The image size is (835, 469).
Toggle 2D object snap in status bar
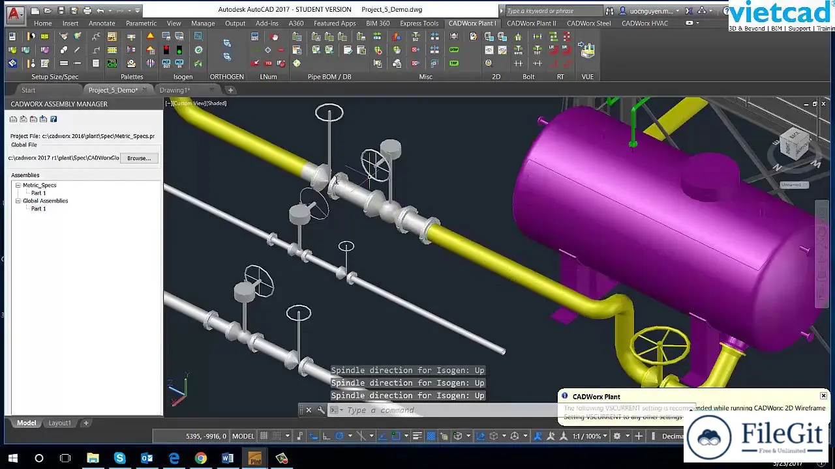pos(395,436)
